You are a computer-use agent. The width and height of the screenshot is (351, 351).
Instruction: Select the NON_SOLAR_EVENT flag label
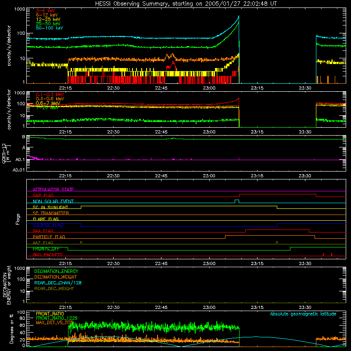pos(53,201)
